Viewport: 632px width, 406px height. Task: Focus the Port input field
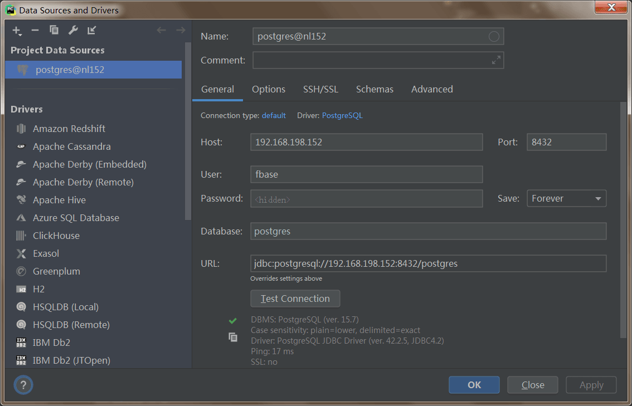(566, 142)
